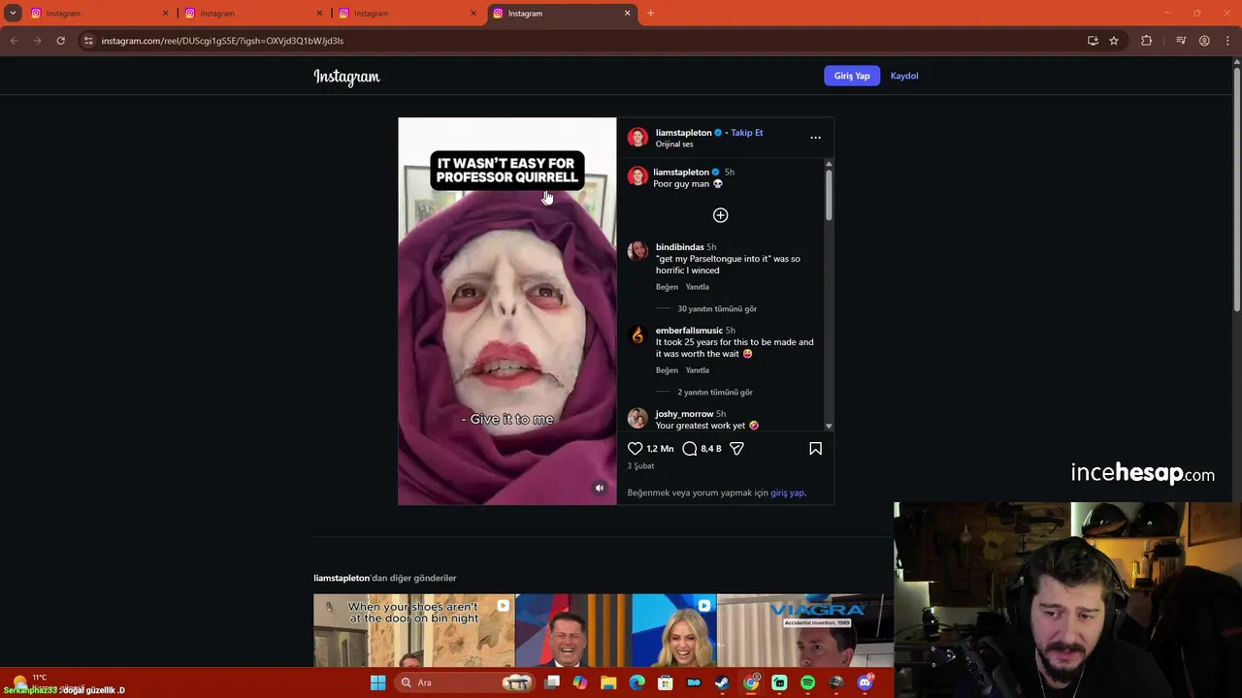Screen dimensions: 1242x698
Task: Open the tab search dropdown arrow
Action: [13, 13]
